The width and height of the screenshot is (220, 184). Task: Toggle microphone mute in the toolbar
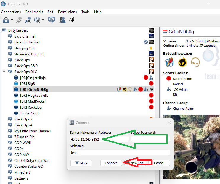click(x=28, y=20)
